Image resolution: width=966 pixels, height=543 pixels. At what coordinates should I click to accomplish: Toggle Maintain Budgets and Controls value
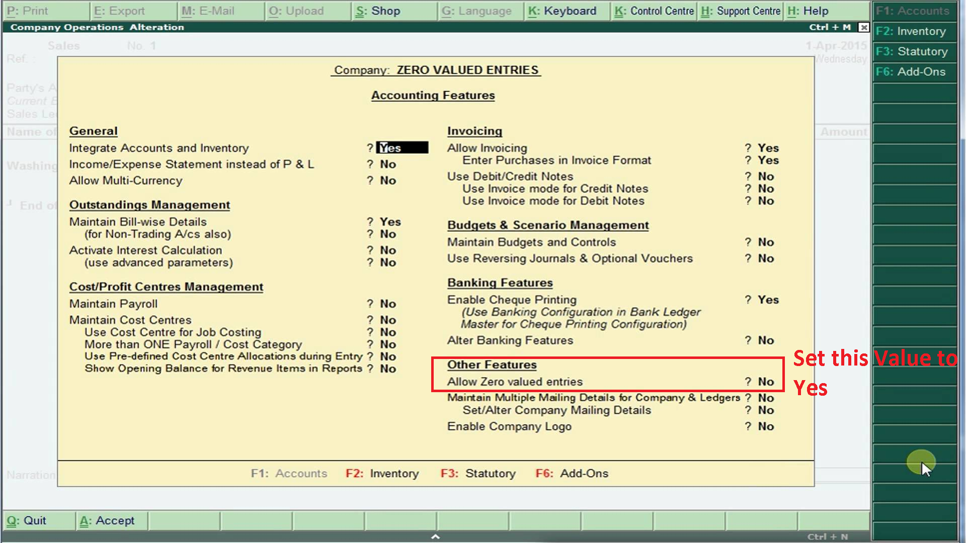766,242
